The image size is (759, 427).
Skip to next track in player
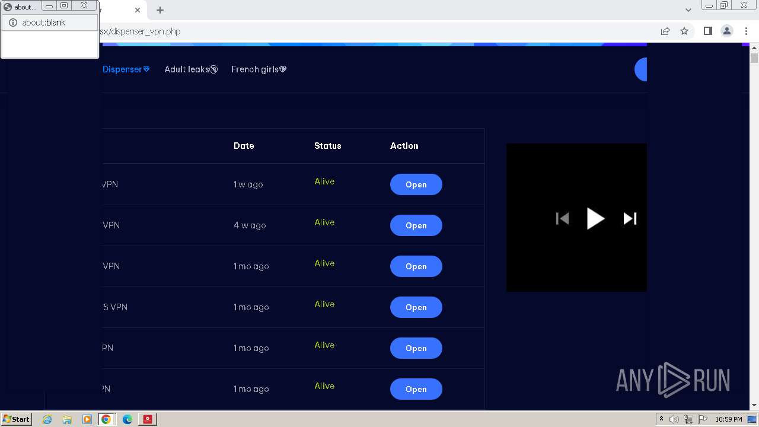click(630, 219)
